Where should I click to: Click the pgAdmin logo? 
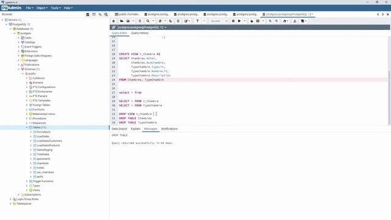(12, 8)
